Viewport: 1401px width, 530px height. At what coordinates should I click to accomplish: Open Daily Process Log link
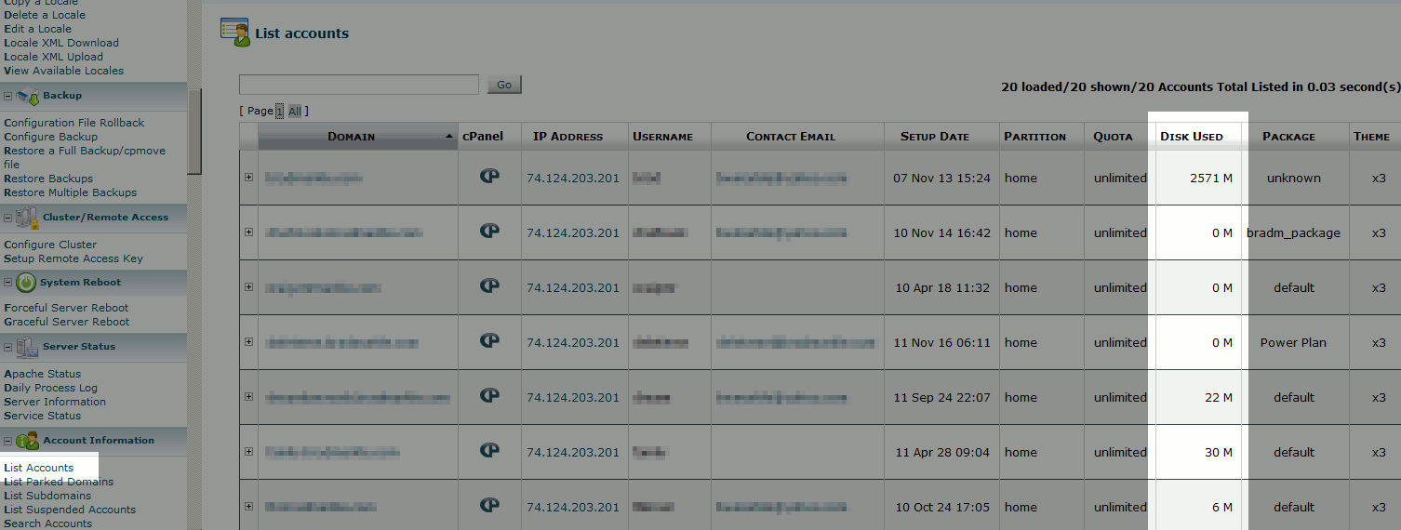[x=50, y=388]
